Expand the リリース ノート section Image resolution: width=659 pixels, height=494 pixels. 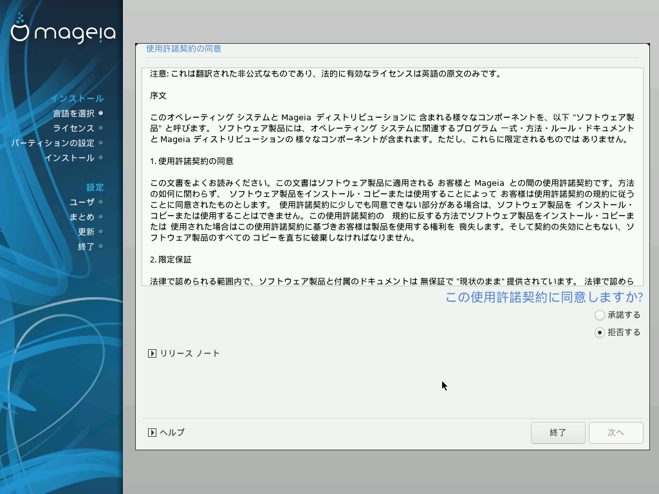pos(183,354)
